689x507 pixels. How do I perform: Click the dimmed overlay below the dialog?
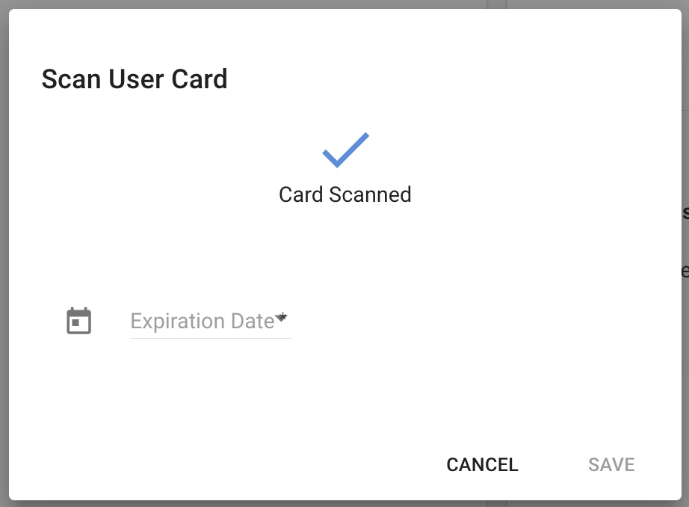[x=344, y=503]
